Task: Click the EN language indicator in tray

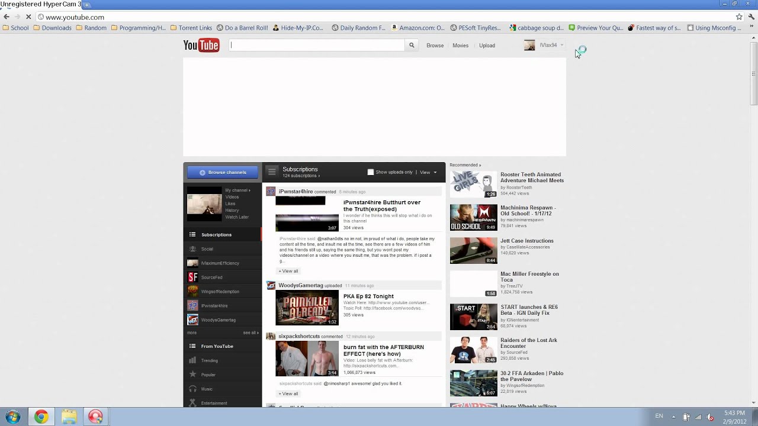Action: 659,417
